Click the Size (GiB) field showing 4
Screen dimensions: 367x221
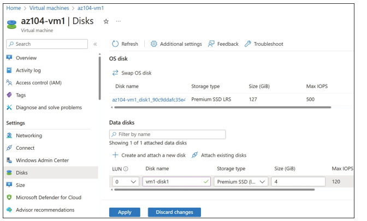[x=298, y=182]
